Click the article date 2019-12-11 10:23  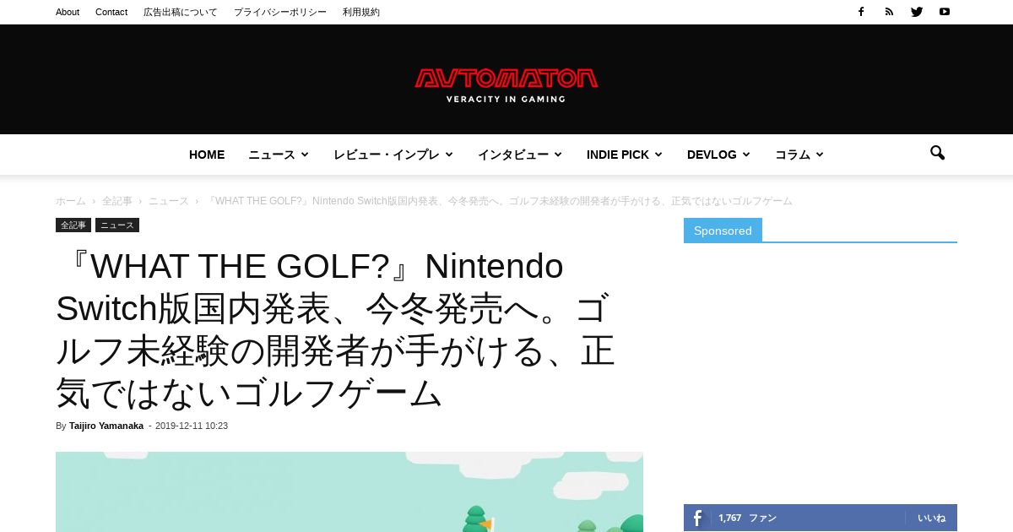point(192,426)
